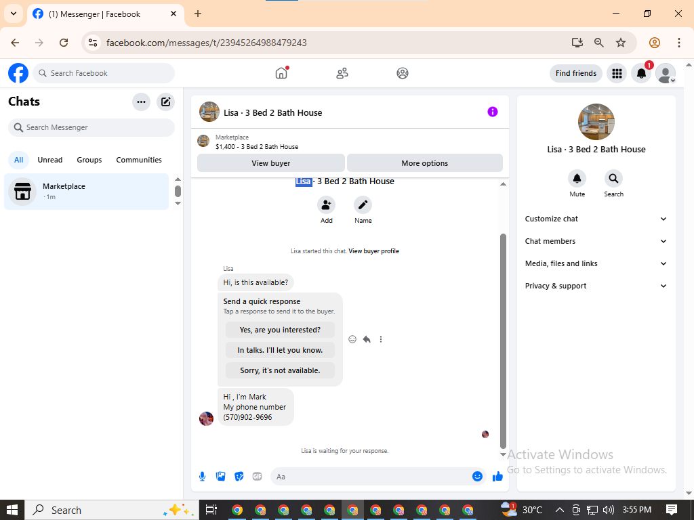This screenshot has width=694, height=520.
Task: Open browser zoom magnifier icon
Action: [x=599, y=43]
